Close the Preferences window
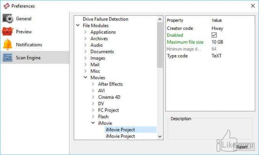 pos(253,6)
